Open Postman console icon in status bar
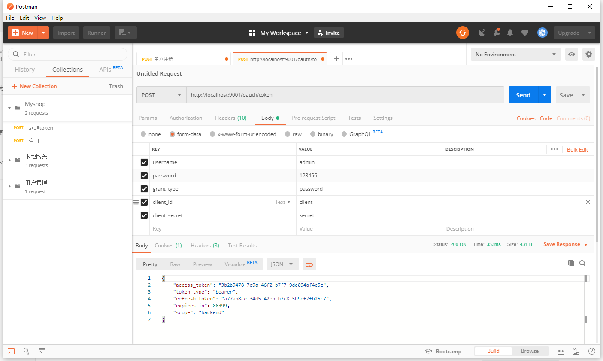 [42, 351]
